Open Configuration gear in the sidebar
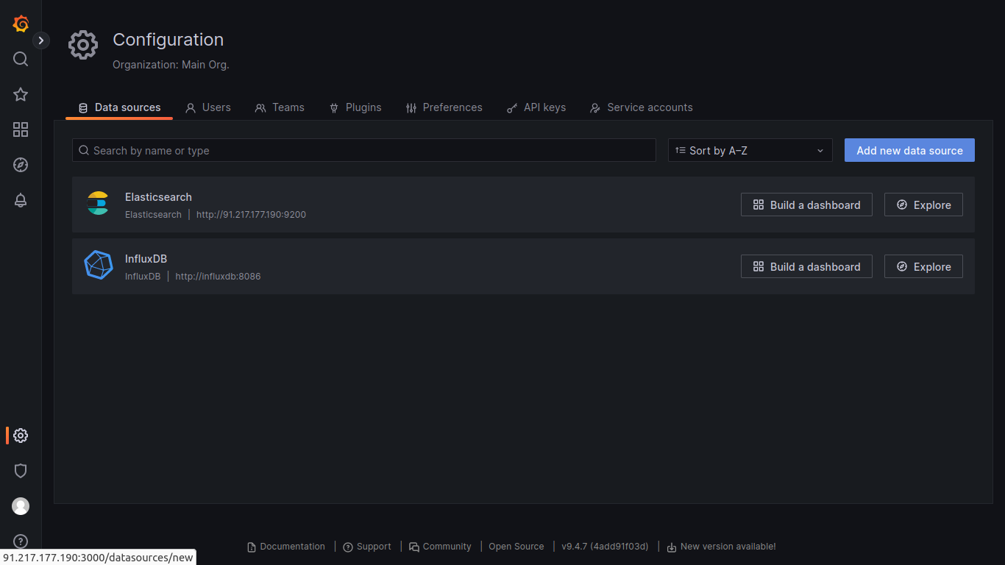 pyautogui.click(x=21, y=436)
